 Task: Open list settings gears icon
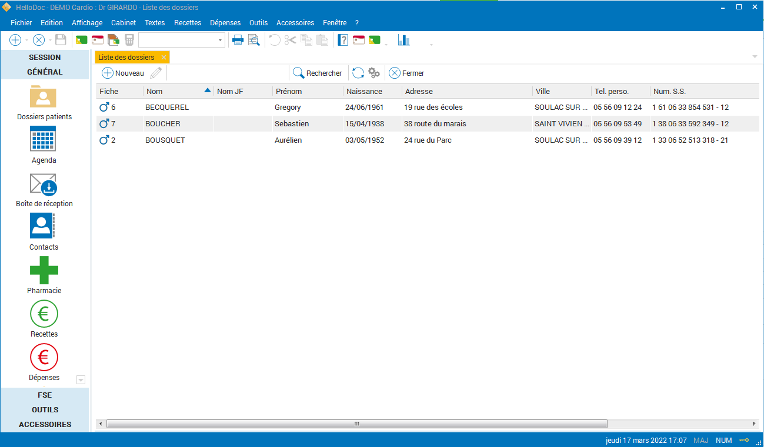pyautogui.click(x=374, y=73)
